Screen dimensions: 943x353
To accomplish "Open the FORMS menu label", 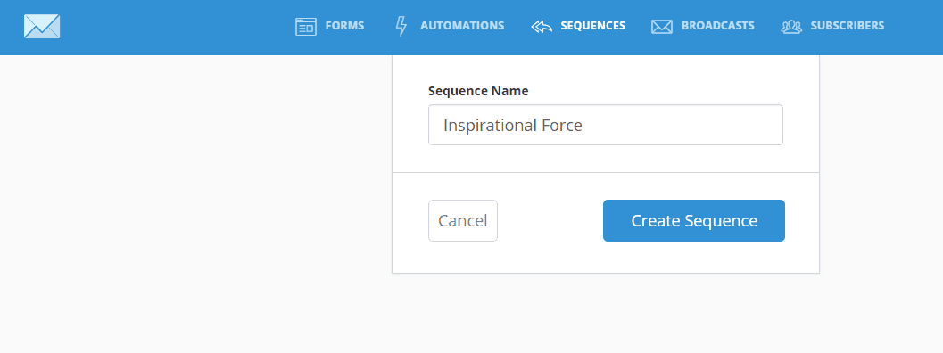I will 344,26.
